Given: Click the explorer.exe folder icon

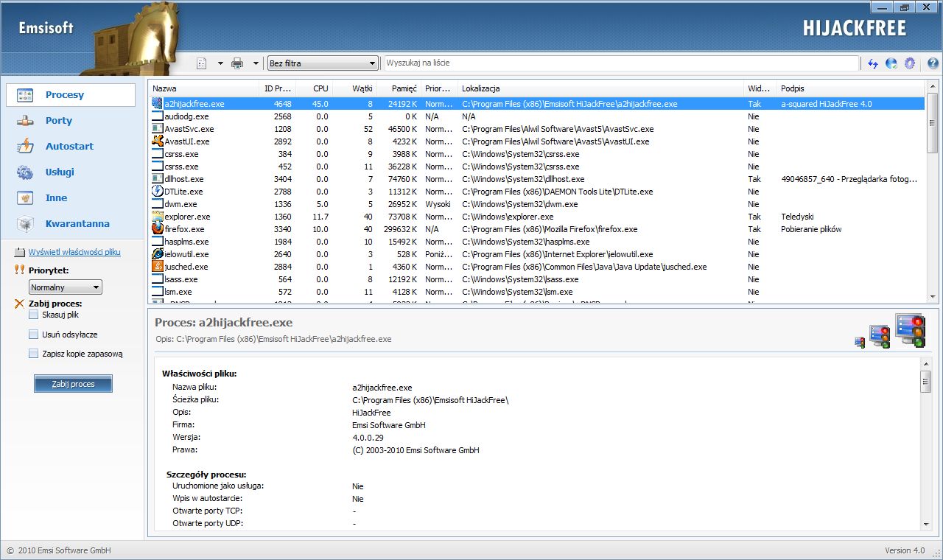Looking at the screenshot, I should (157, 217).
